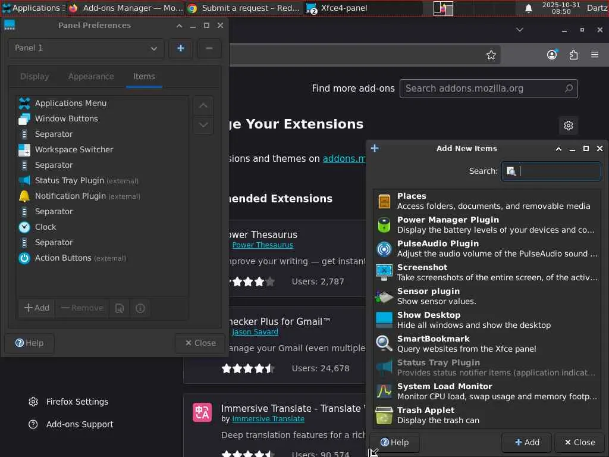Click the addons search magnifier icon

[569, 89]
